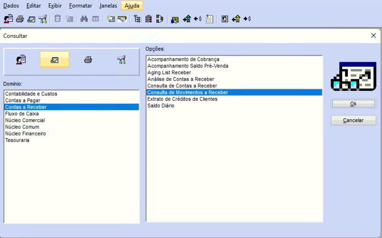Click the chart window icon in the top toolbar
The image size is (382, 238).
pos(31,19)
